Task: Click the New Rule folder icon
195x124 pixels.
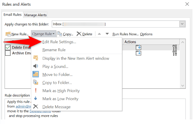Action: click(8, 34)
